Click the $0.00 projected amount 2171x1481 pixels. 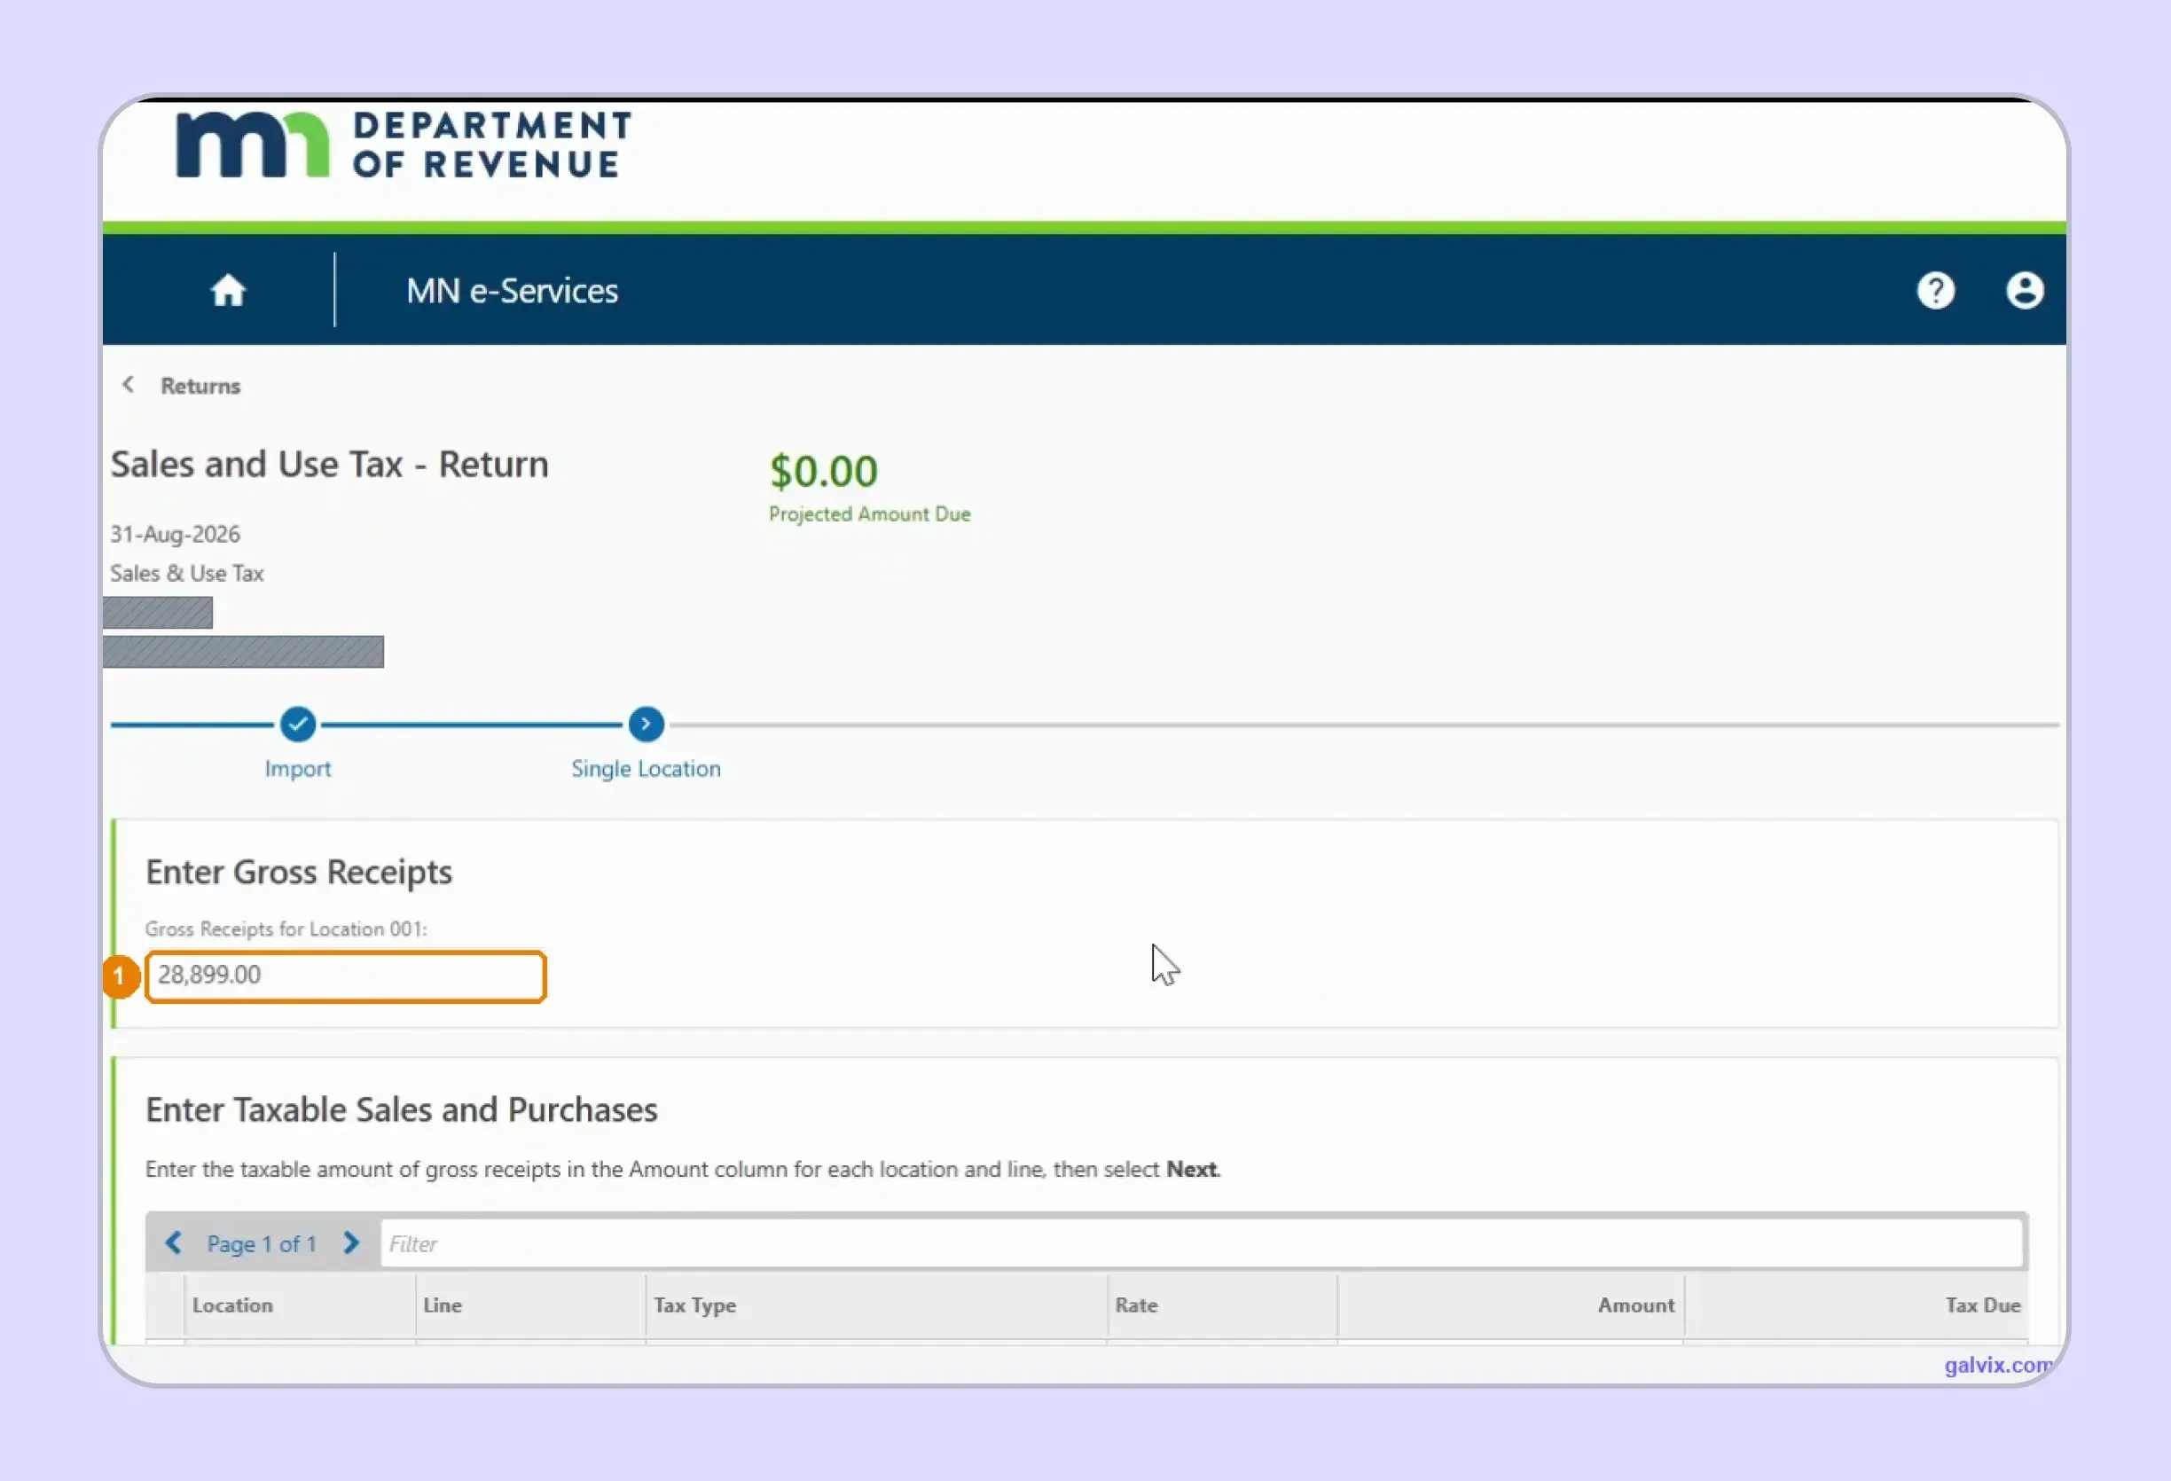pyautogui.click(x=824, y=471)
